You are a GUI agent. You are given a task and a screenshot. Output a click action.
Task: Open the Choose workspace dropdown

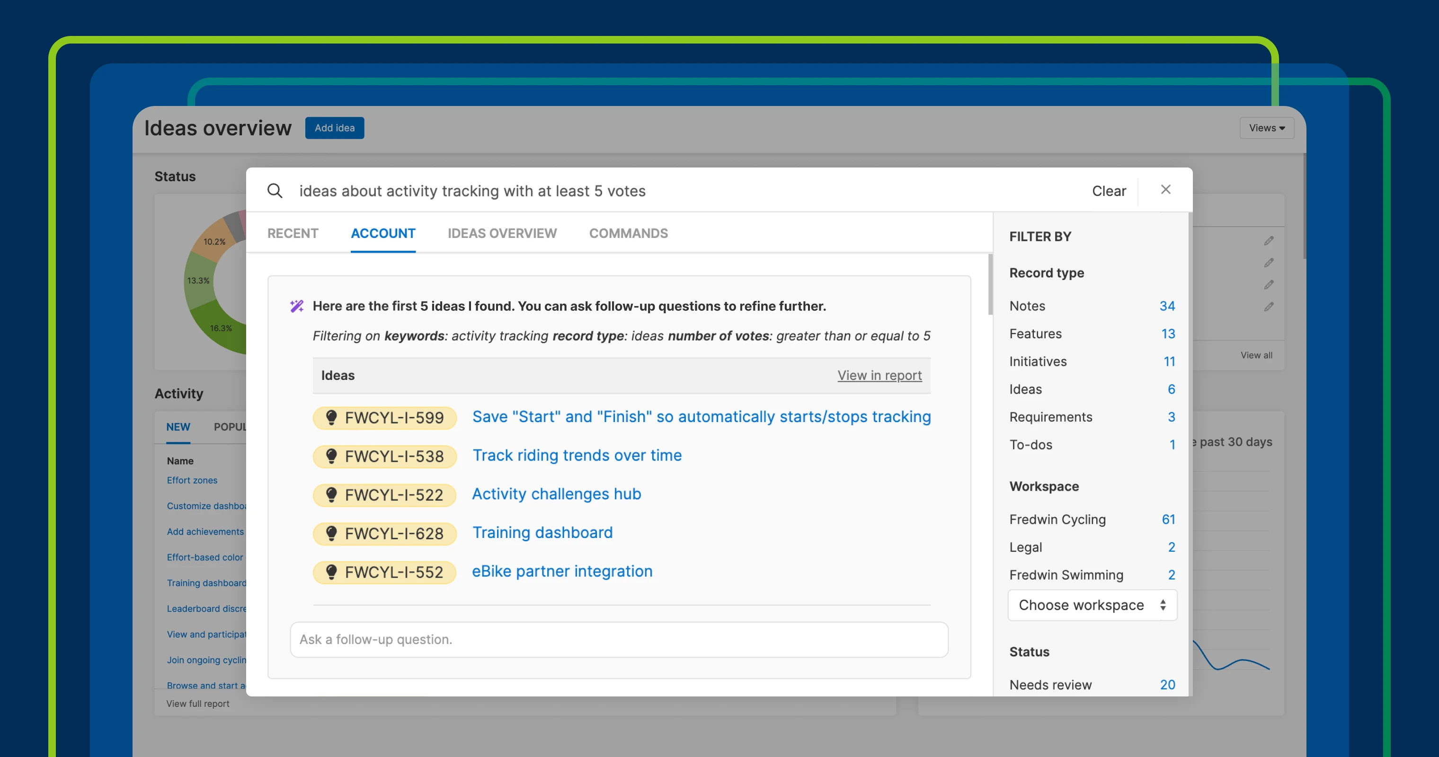pos(1092,605)
